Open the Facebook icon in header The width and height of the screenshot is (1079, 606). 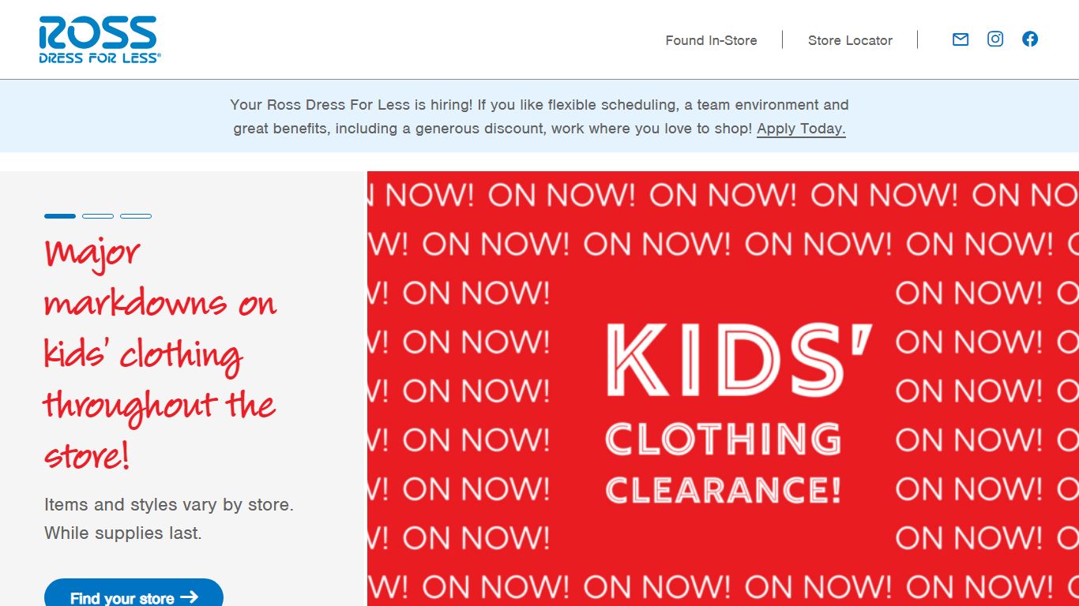pos(1030,39)
